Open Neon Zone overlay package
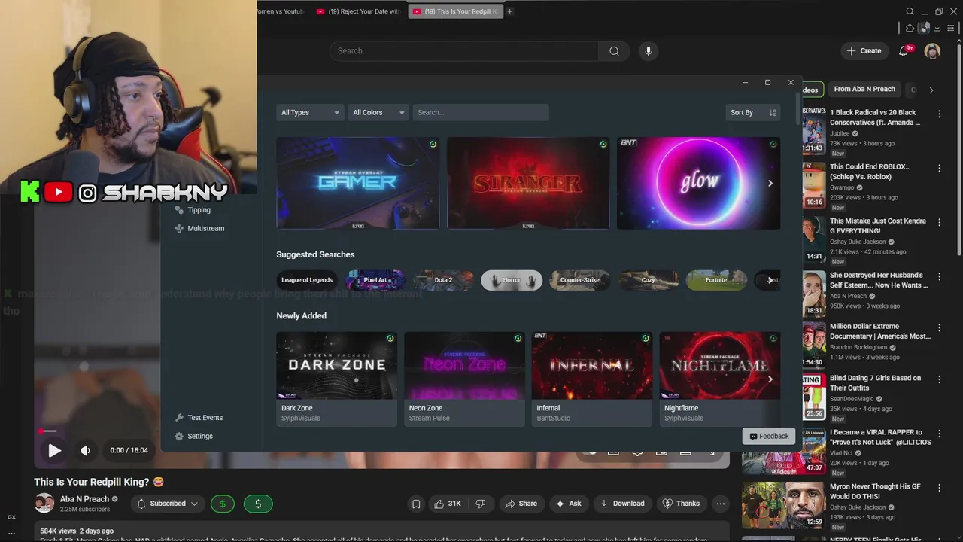The height and width of the screenshot is (542, 963). 464,379
